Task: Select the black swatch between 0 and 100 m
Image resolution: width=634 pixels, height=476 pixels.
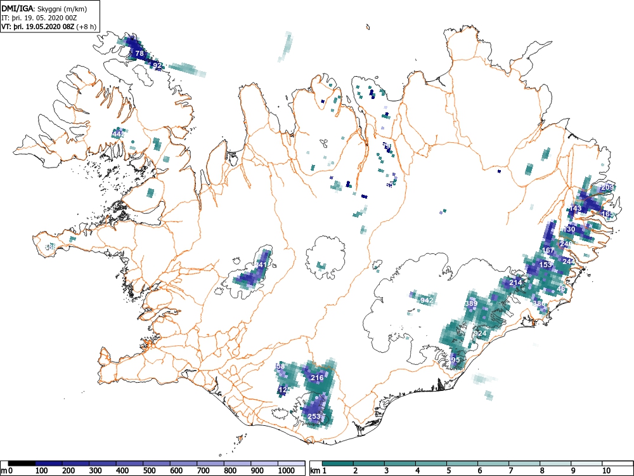Action: 22,463
